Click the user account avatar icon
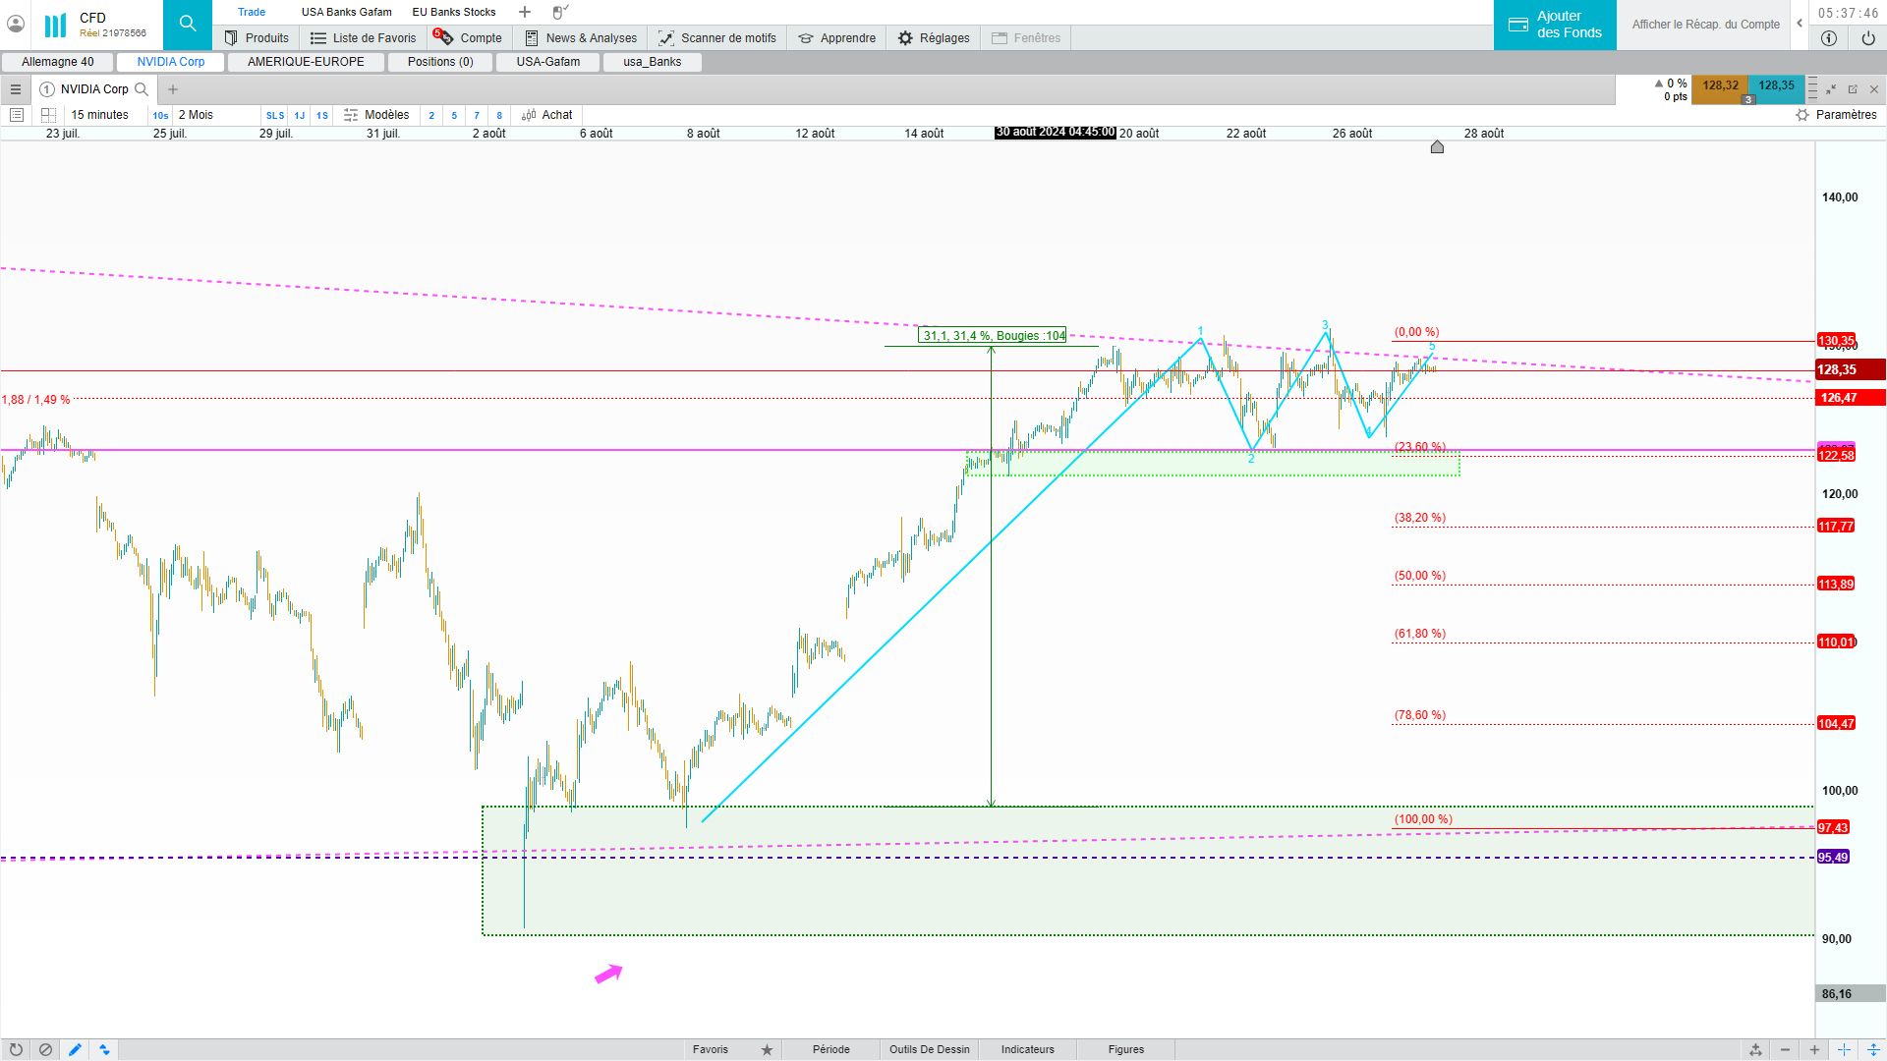 tap(16, 24)
